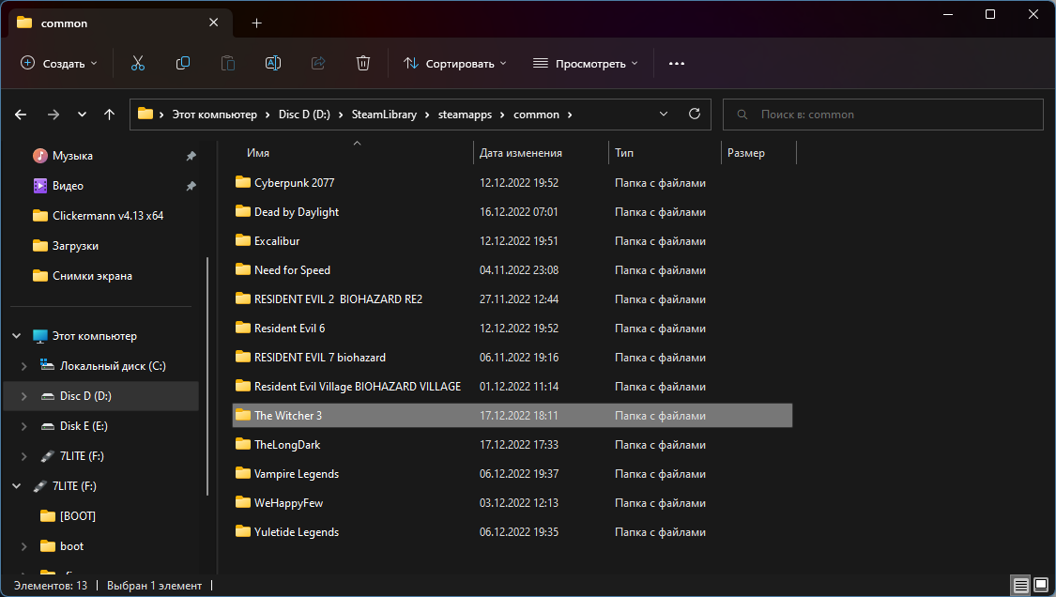
Task: Expand Disc D (D:) tree node
Action: click(24, 396)
